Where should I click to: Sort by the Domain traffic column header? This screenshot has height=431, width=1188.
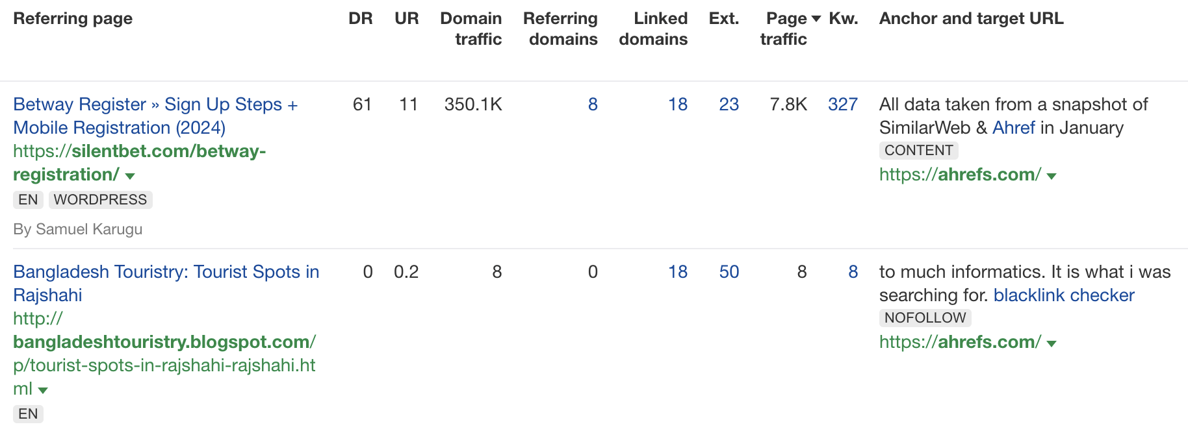[471, 29]
